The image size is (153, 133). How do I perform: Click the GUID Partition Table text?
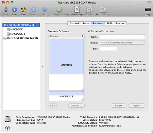click(110, 126)
